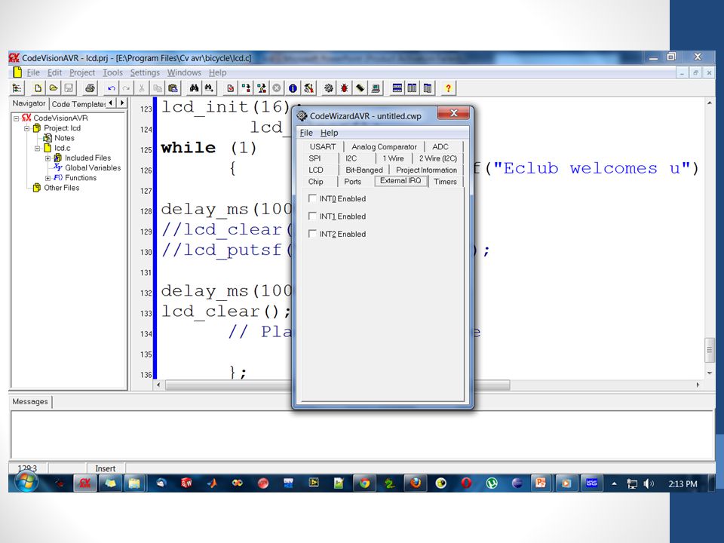Show hidden system tray icons arrow
The height and width of the screenshot is (543, 724).
[614, 484]
